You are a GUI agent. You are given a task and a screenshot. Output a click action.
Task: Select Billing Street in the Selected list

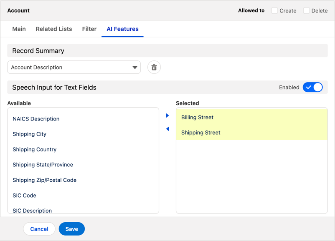tap(197, 117)
